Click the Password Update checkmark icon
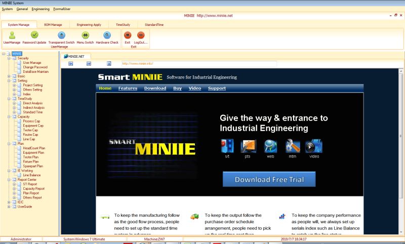Screen dimensions: 405x244 click(x=34, y=34)
